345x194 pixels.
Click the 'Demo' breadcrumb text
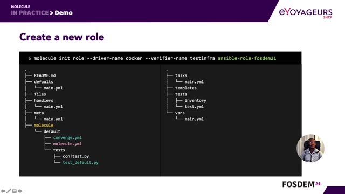tap(64, 13)
